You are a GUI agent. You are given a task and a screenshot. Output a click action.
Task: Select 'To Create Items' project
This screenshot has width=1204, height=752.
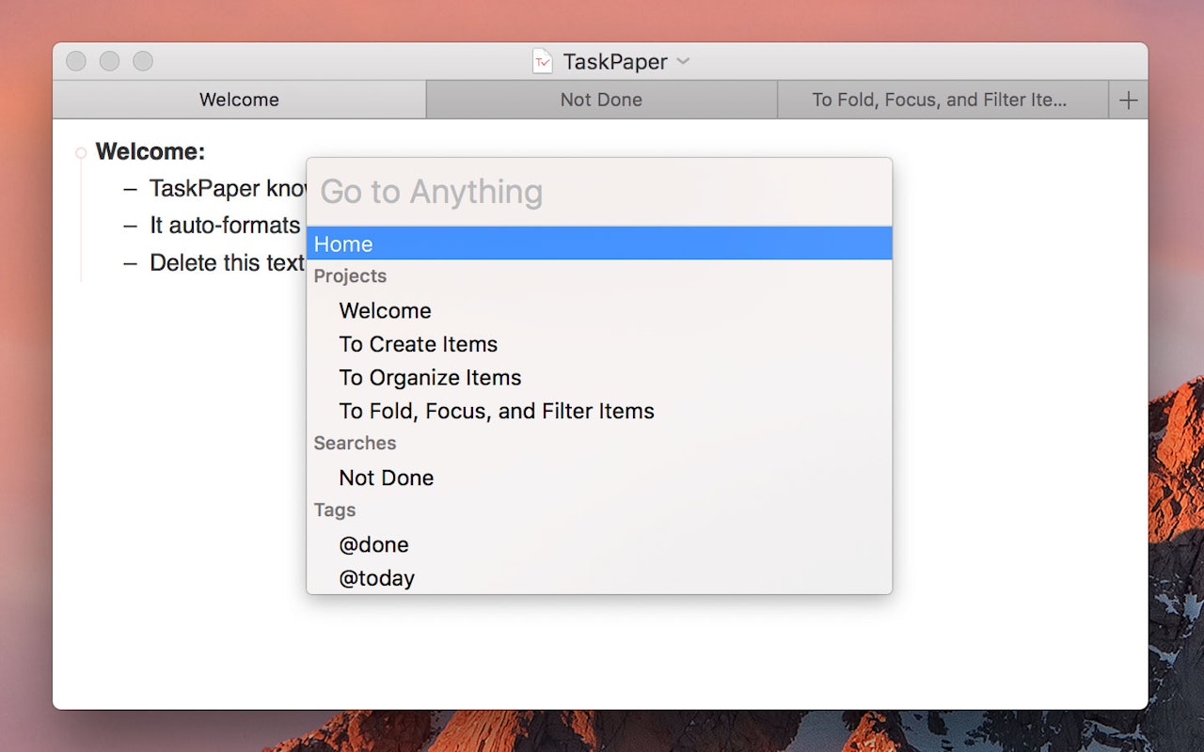[418, 344]
